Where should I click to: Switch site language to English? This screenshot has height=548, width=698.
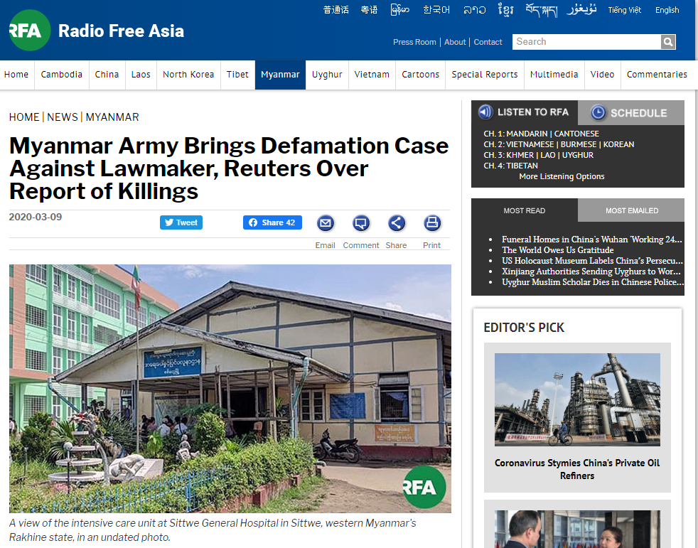coord(667,10)
